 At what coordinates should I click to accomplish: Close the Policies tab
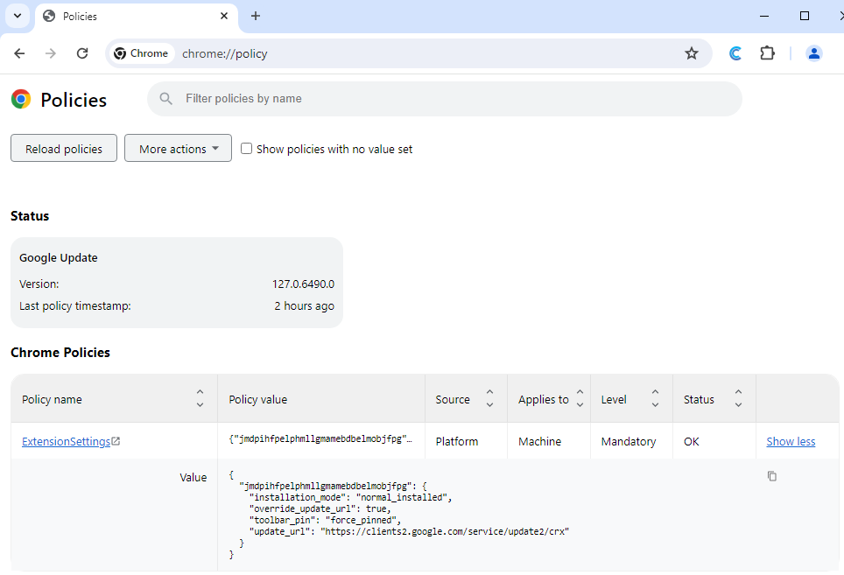(224, 16)
